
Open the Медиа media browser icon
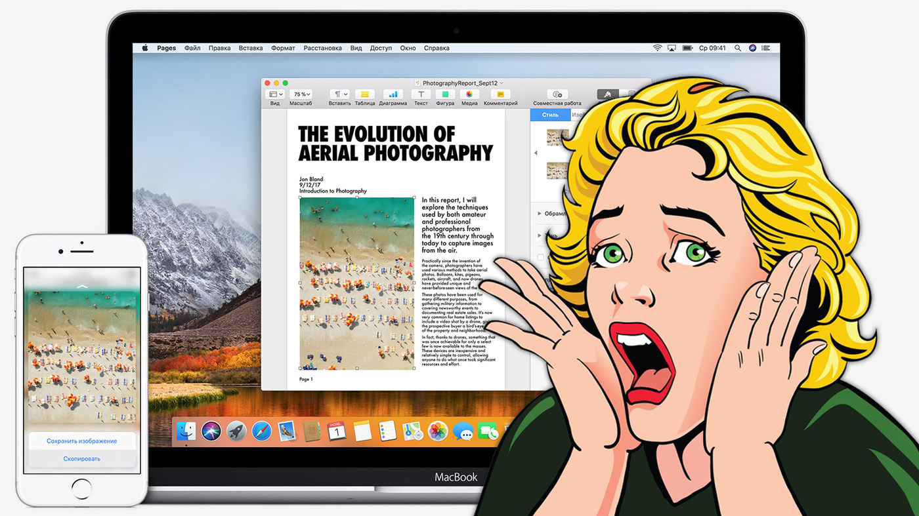coord(469,95)
